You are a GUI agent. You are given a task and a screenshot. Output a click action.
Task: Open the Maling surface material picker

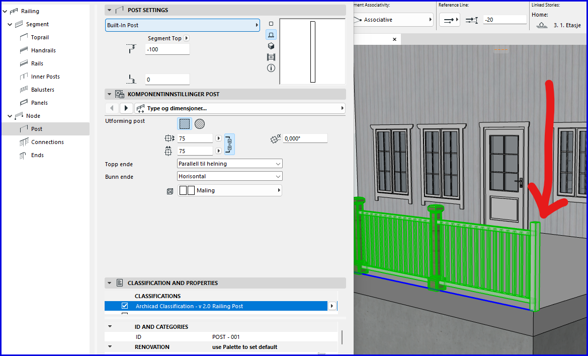[230, 190]
